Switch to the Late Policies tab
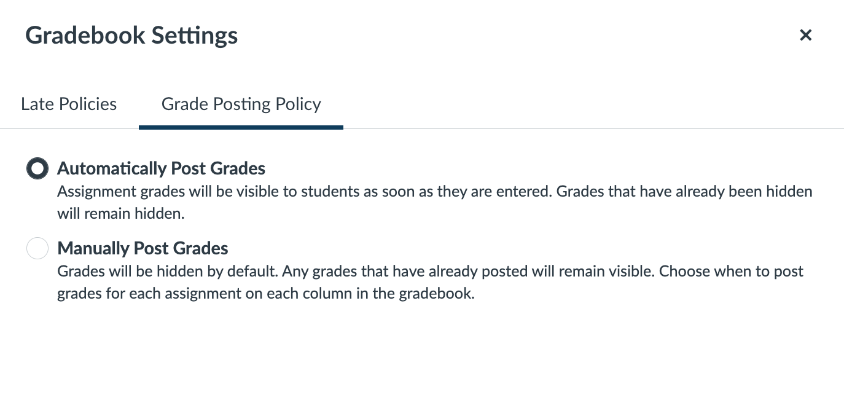This screenshot has height=408, width=844. point(69,104)
